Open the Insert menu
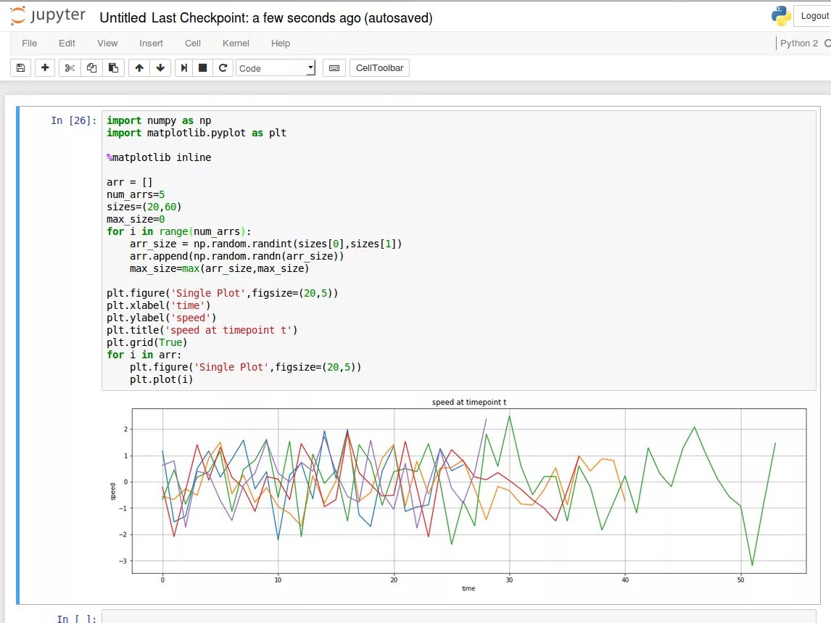Image resolution: width=831 pixels, height=623 pixels. [x=151, y=44]
